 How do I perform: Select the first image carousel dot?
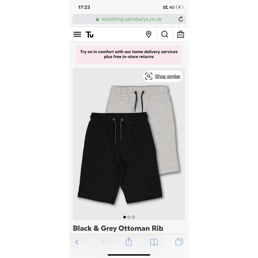[124, 217]
